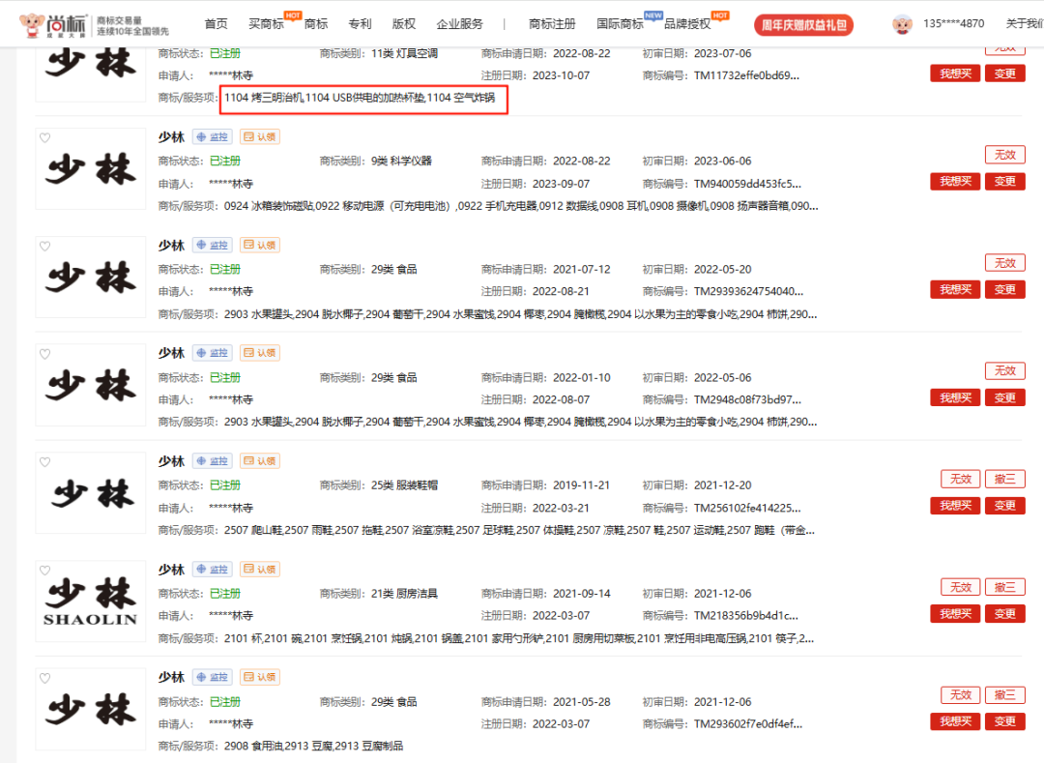Click 撤三 for the 25类 服装鞋帽 trademark

(x=1004, y=480)
